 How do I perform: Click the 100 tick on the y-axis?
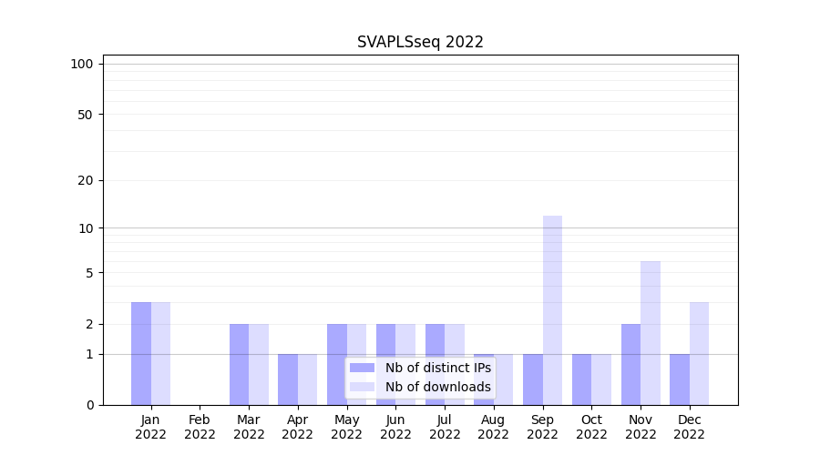[x=82, y=64]
